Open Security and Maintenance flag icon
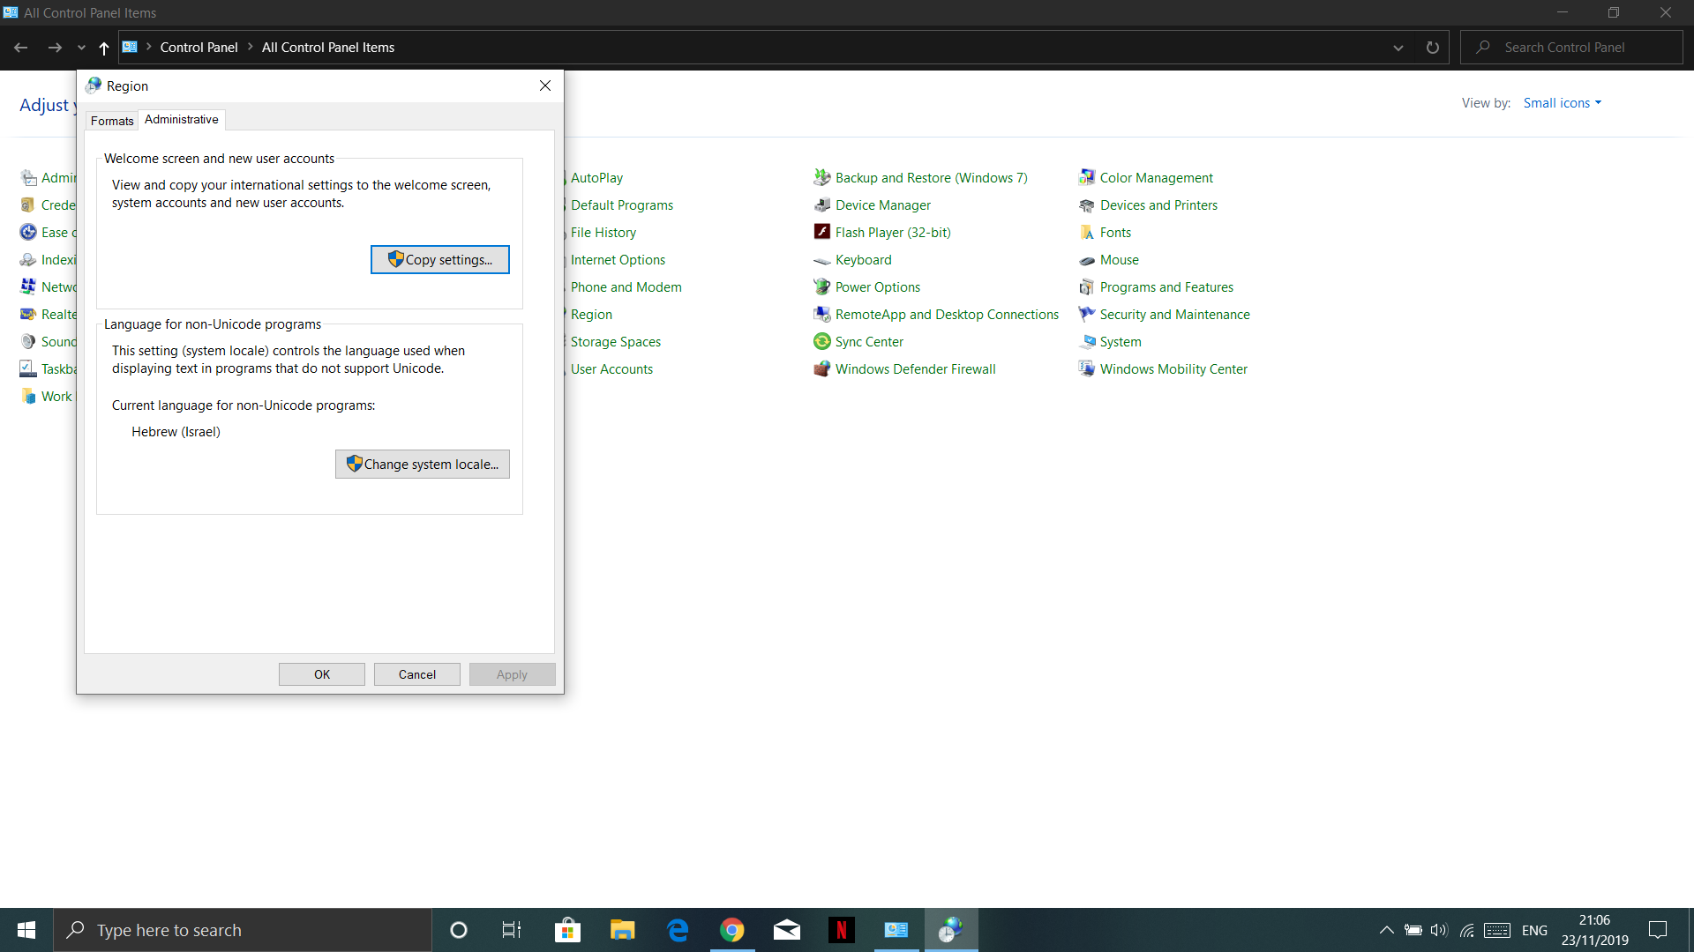 pyautogui.click(x=1086, y=314)
